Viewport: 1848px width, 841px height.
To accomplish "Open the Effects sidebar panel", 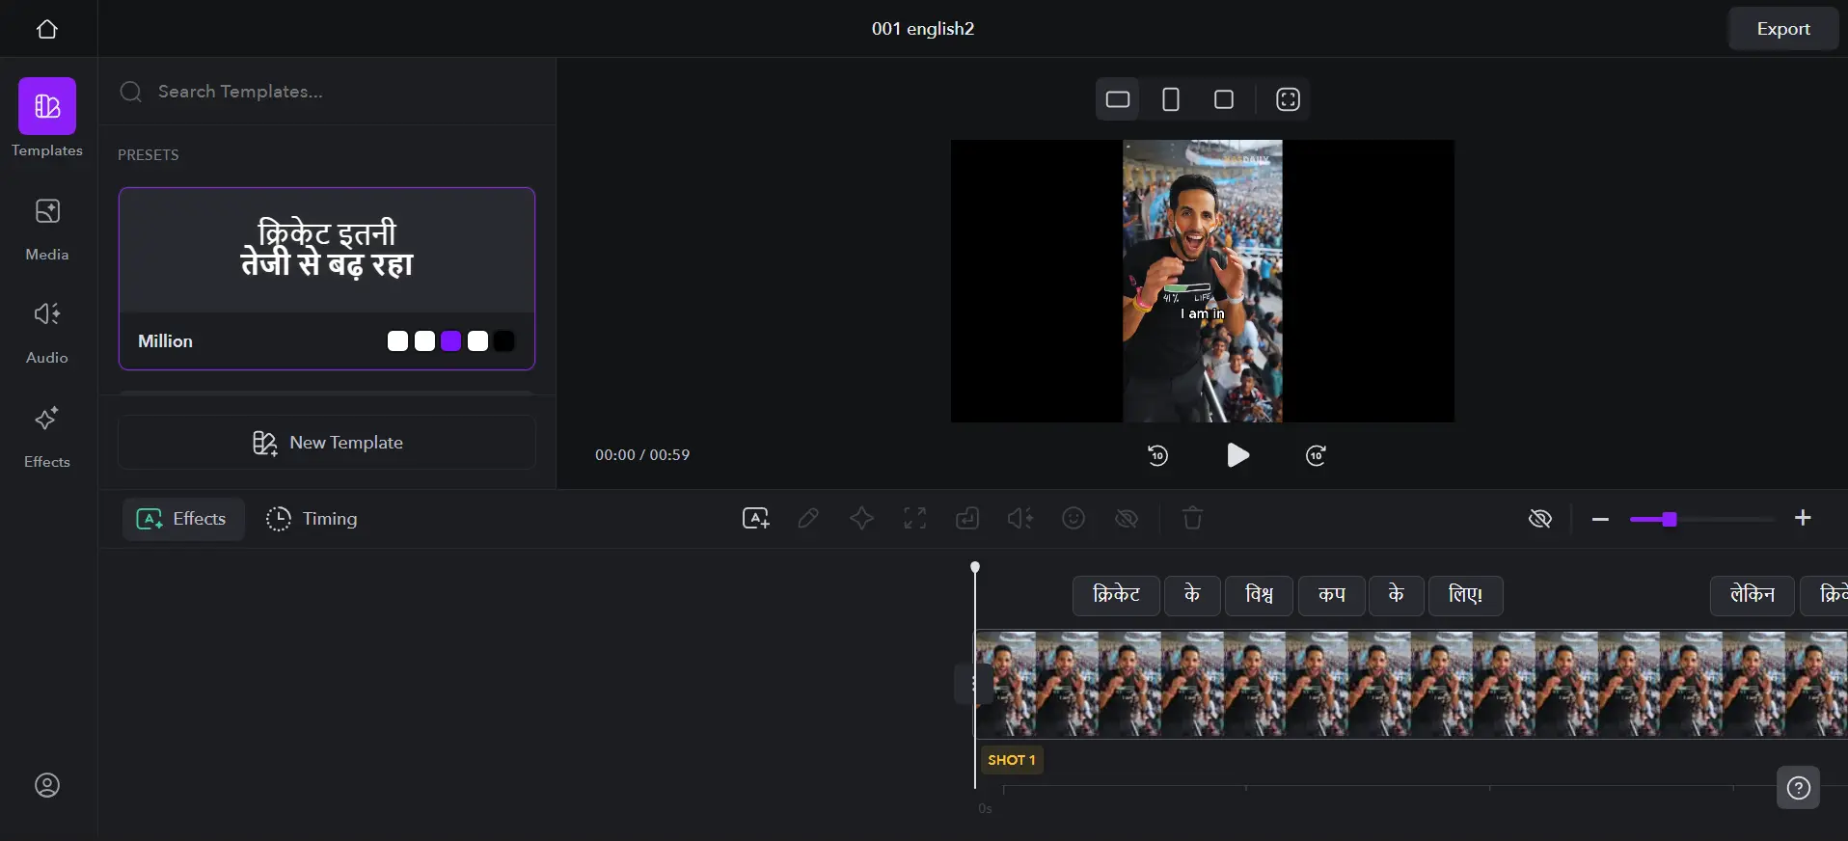I will tap(46, 437).
